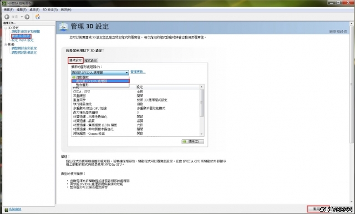Open the 說明(H) menu
This screenshot has height=214, width=355.
pyautogui.click(x=66, y=10)
